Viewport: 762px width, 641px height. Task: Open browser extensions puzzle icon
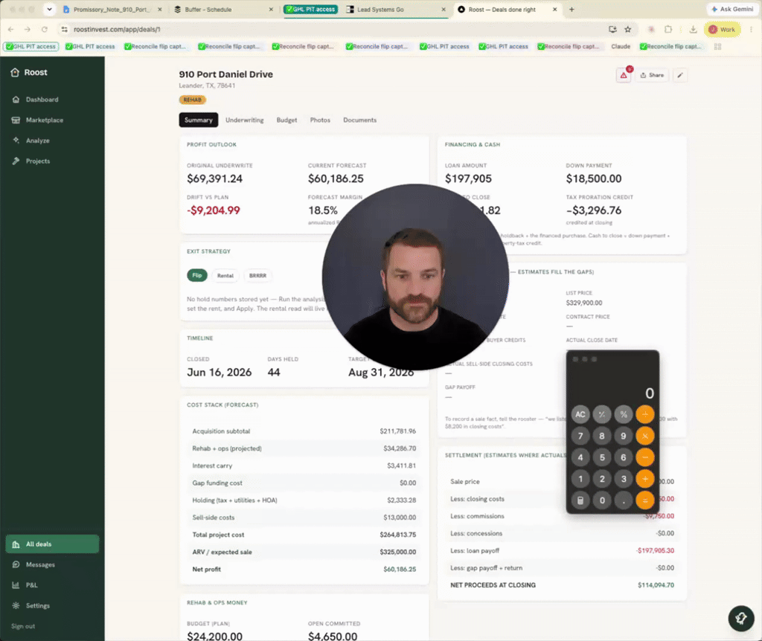[x=668, y=29]
